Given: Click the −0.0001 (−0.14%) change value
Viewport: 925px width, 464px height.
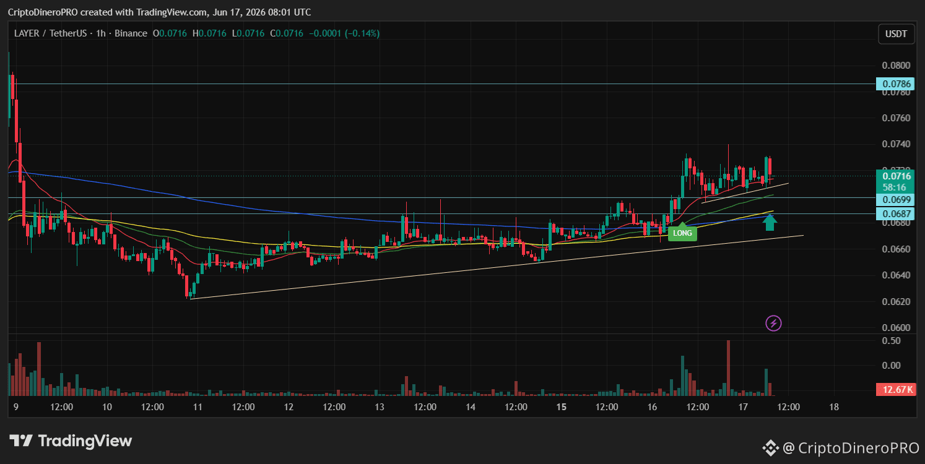Looking at the screenshot, I should [x=344, y=33].
